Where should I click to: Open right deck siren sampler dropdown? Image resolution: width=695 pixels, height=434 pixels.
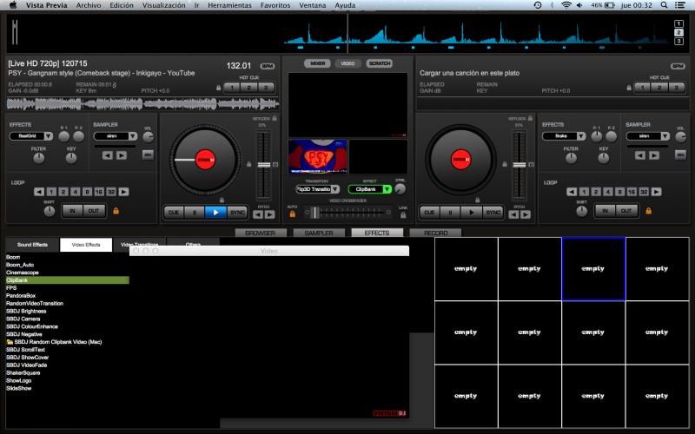click(x=665, y=136)
